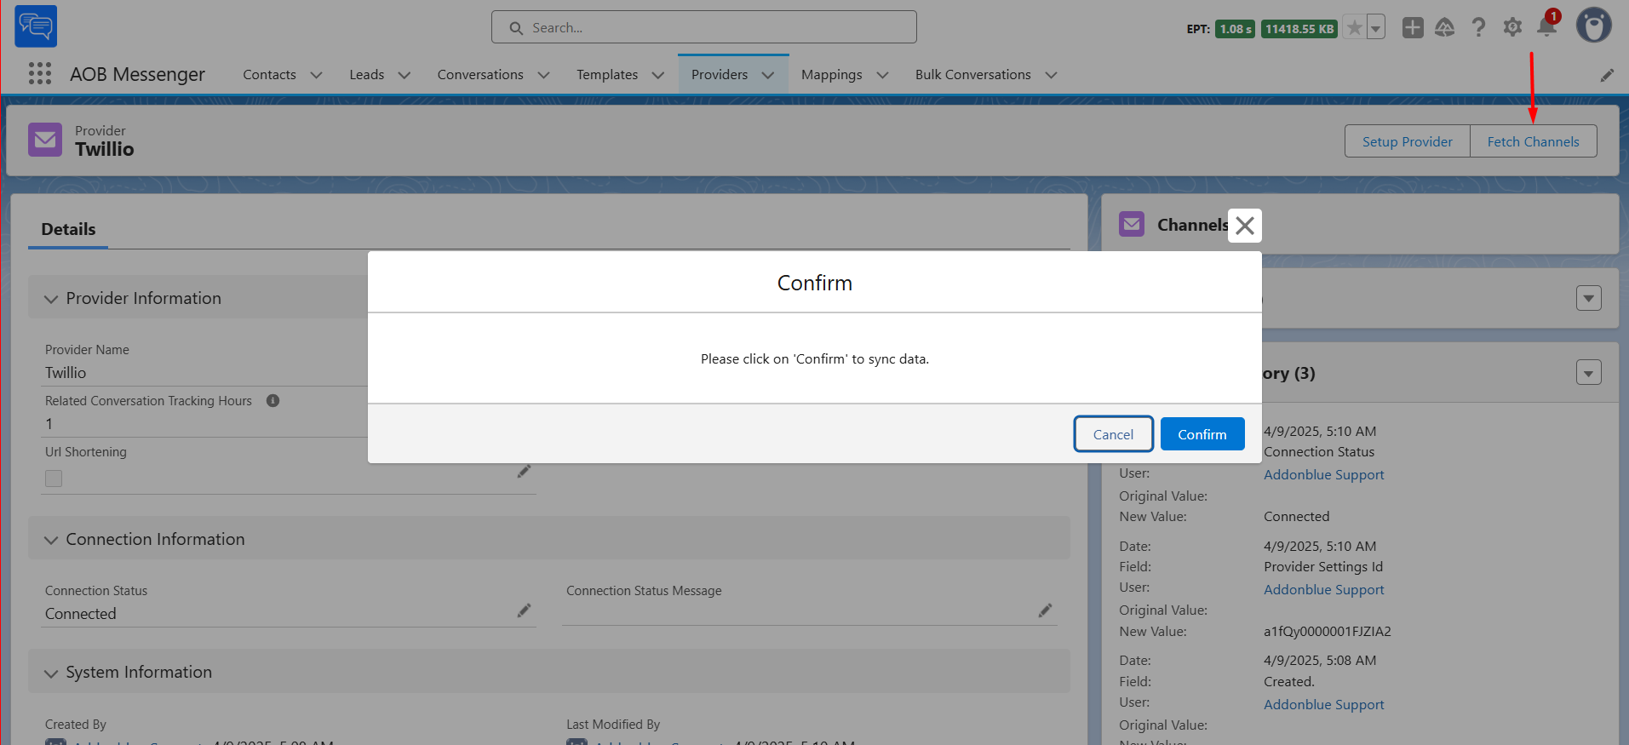
Task: Open the Salesforce guidance center icon
Action: (1445, 28)
